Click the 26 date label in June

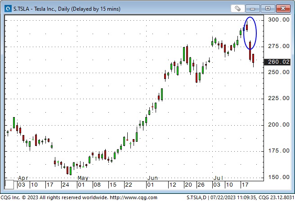click(x=201, y=185)
